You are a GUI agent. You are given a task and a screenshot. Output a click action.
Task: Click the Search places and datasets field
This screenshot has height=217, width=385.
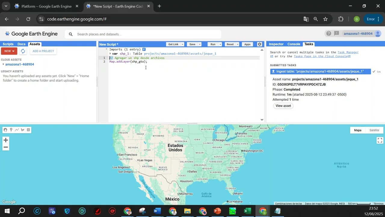pos(143,34)
